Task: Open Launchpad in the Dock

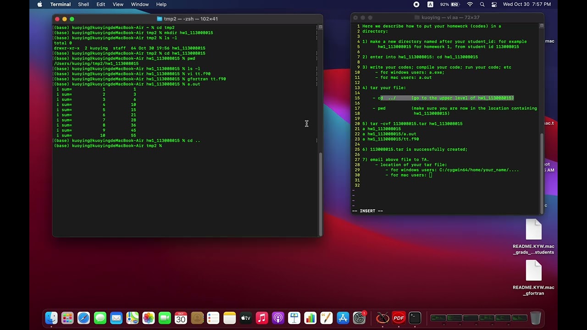Action: pyautogui.click(x=67, y=318)
